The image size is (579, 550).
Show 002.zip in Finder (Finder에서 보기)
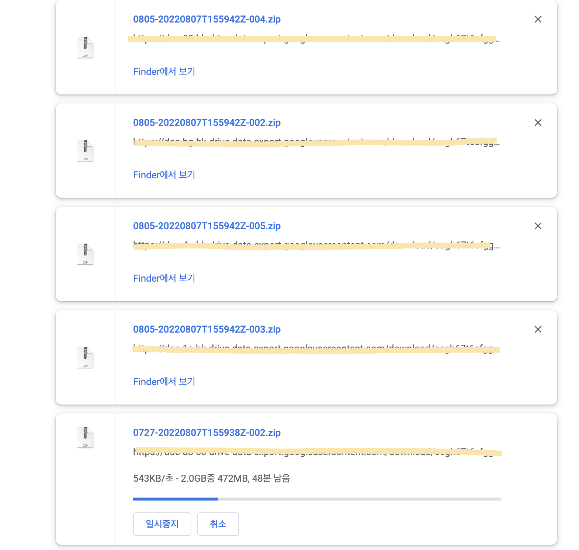[x=164, y=175]
